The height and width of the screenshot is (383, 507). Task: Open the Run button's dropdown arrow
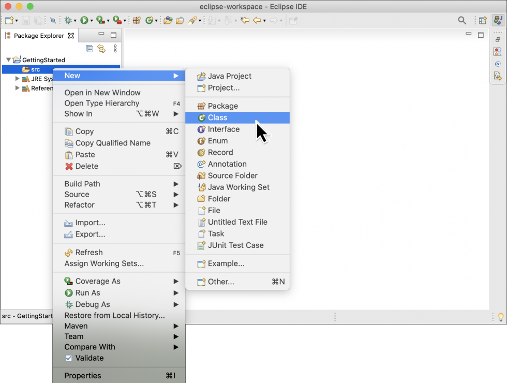click(91, 20)
